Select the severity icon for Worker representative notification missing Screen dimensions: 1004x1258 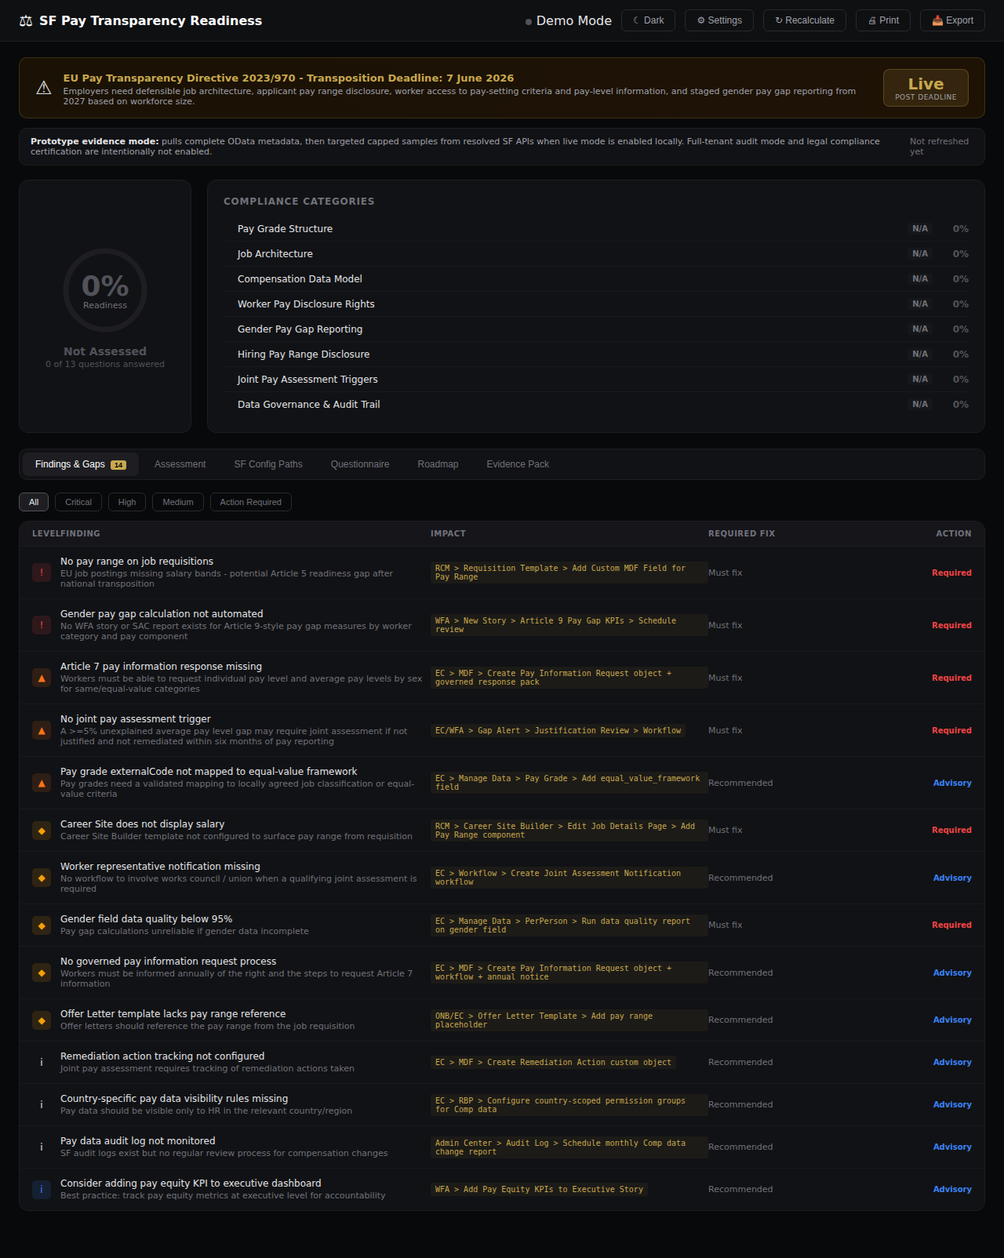42,878
